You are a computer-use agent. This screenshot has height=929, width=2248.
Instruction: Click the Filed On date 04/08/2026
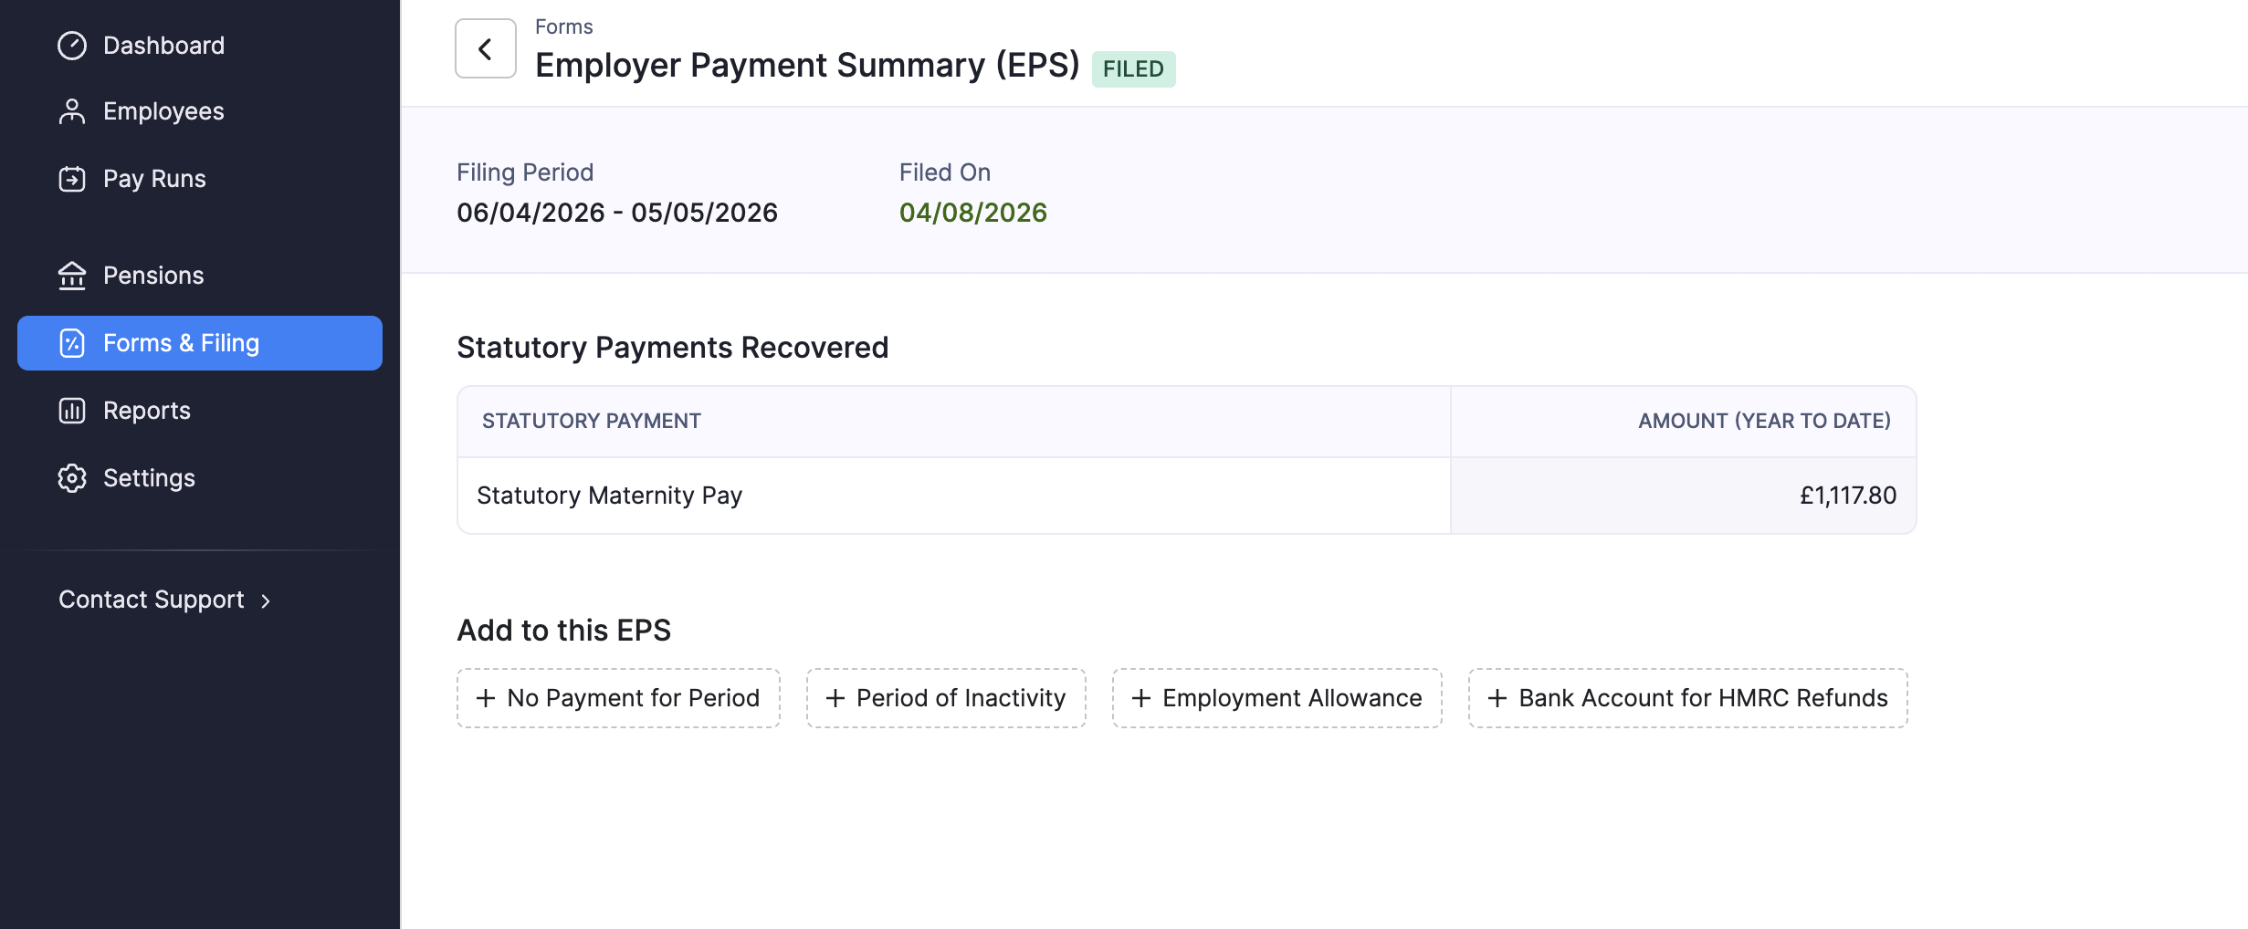(x=973, y=213)
